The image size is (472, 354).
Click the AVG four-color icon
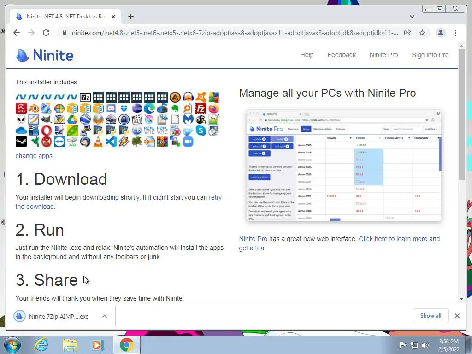point(214,97)
